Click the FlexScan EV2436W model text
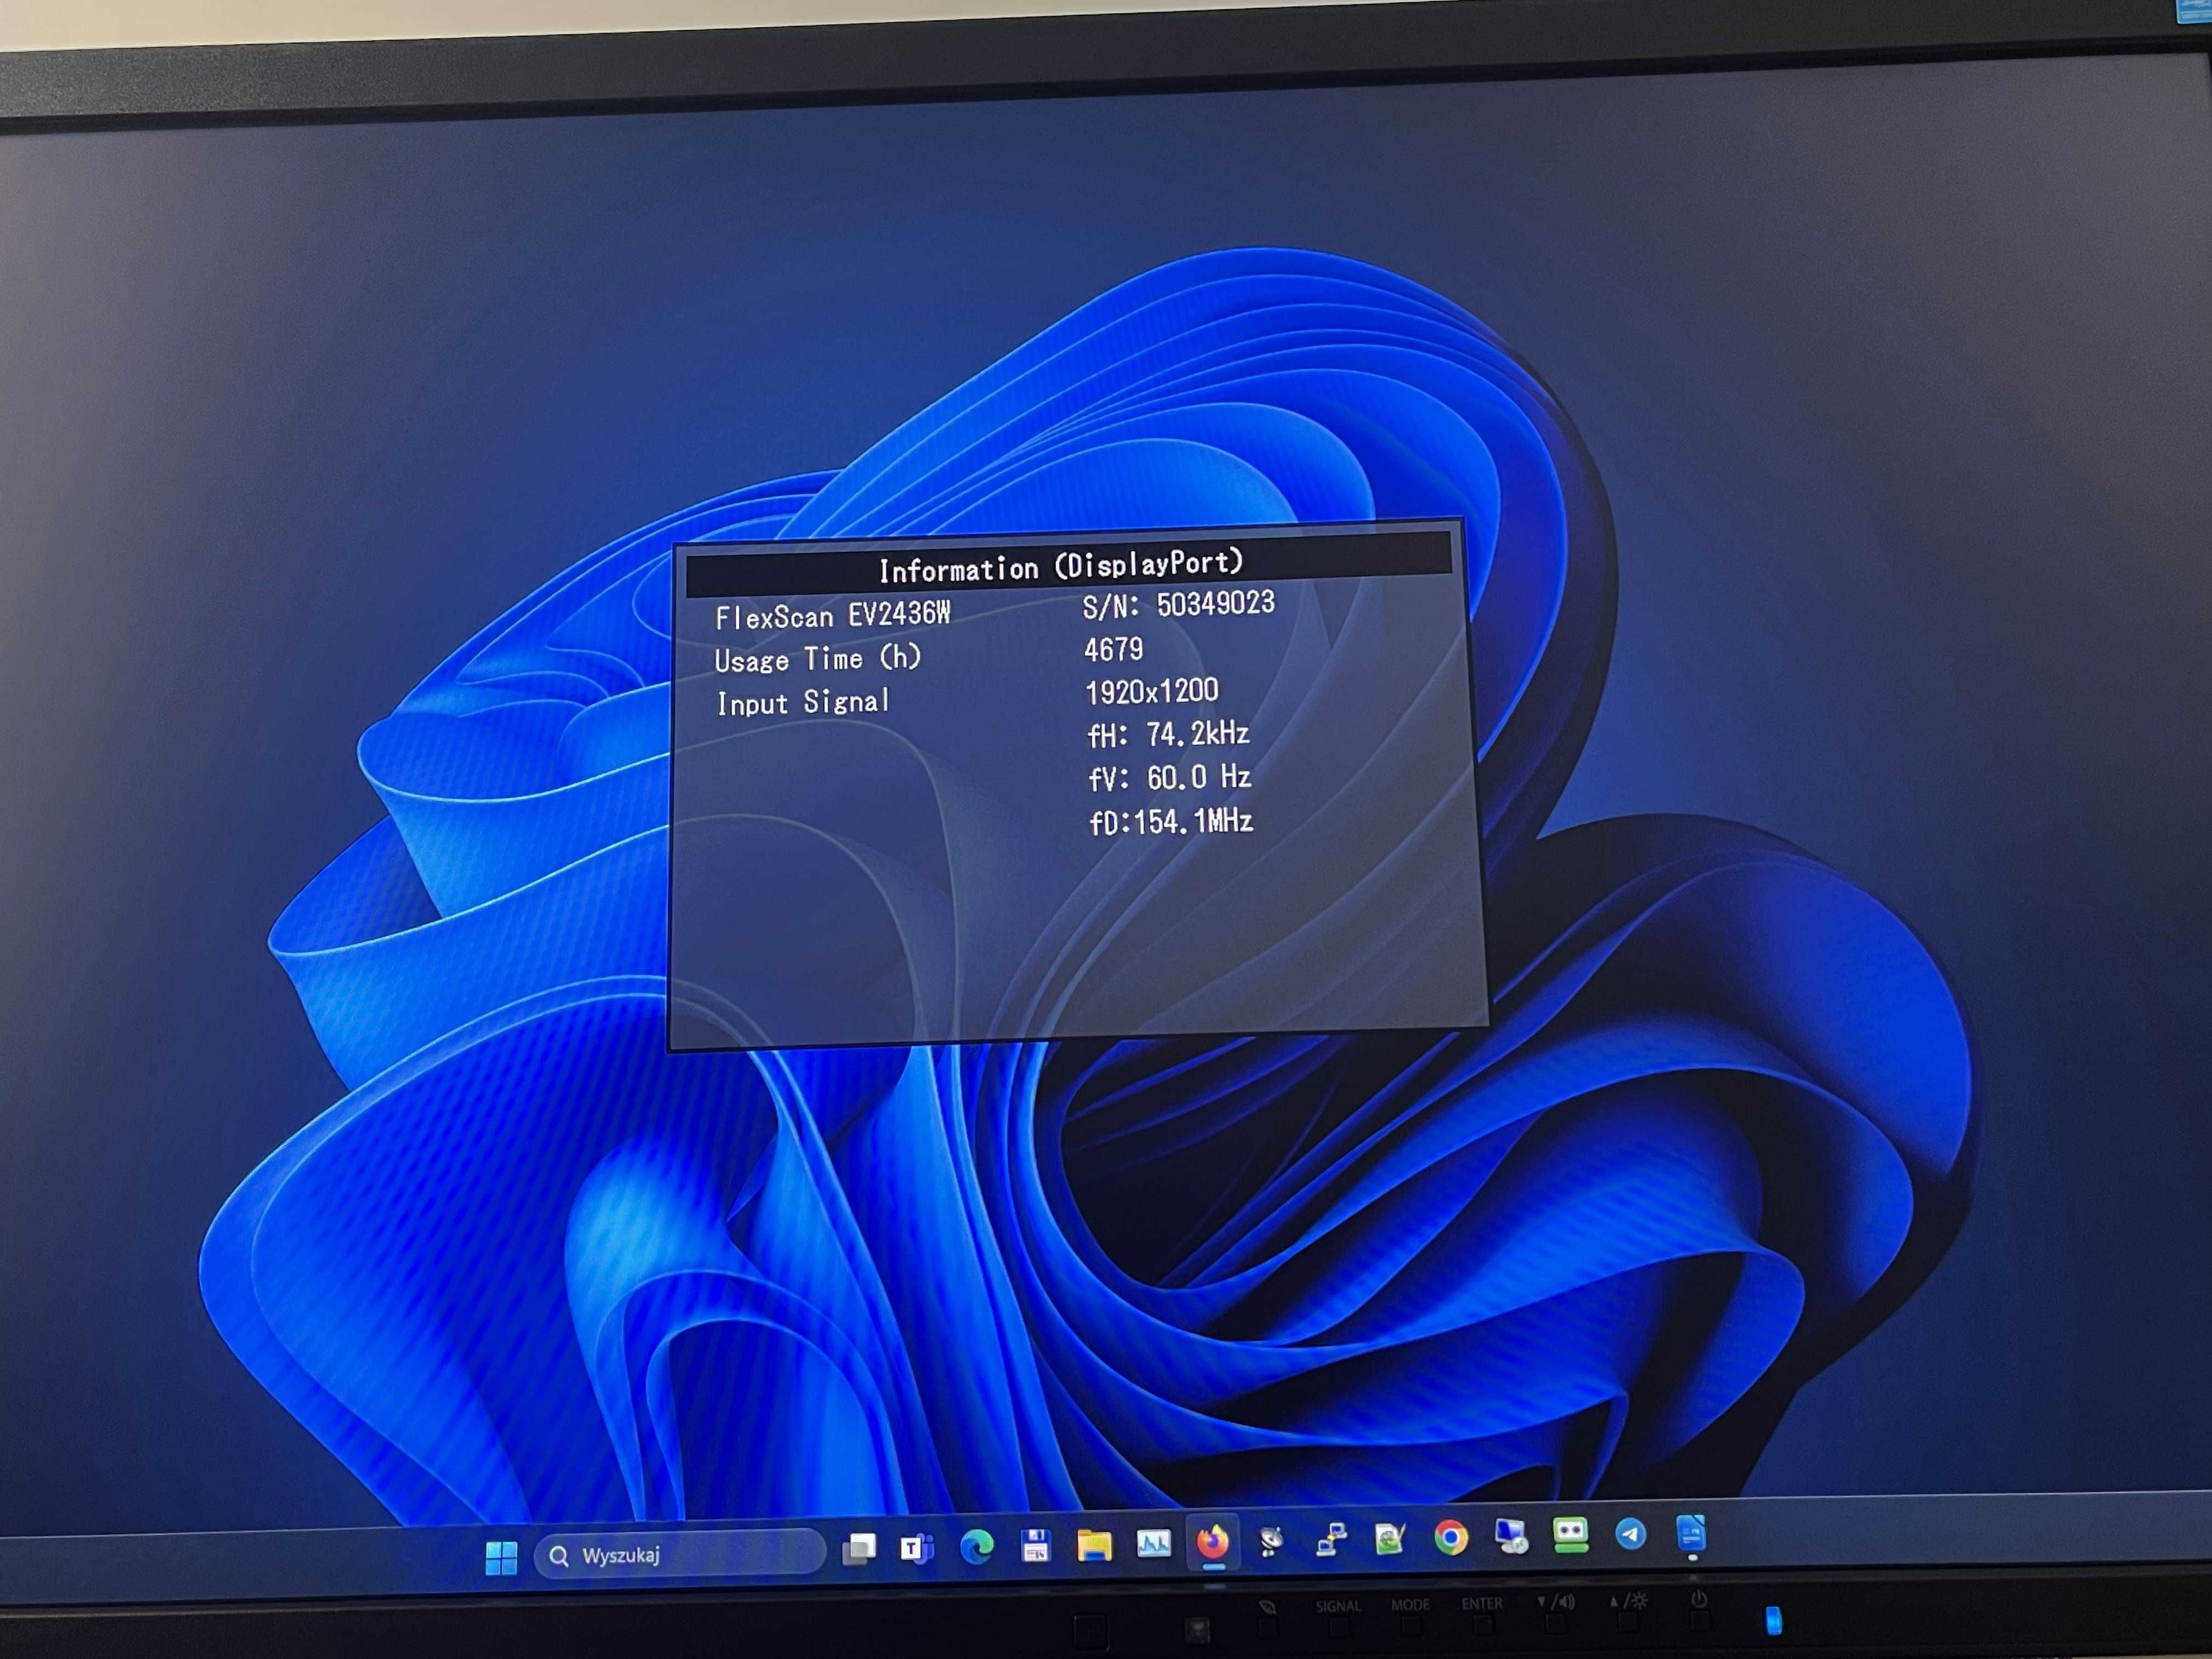Viewport: 2212px width, 1659px height. 832,615
